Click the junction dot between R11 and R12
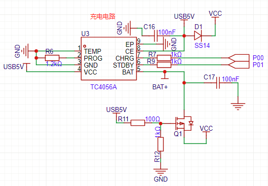Screen dimensions: 268x186 click(x=160, y=123)
